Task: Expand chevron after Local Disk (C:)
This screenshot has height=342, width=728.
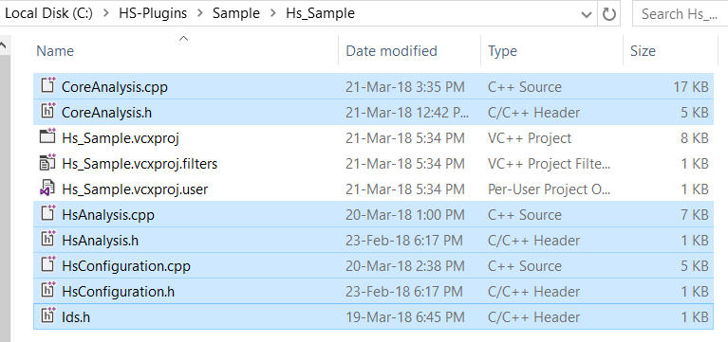Action: coord(106,14)
